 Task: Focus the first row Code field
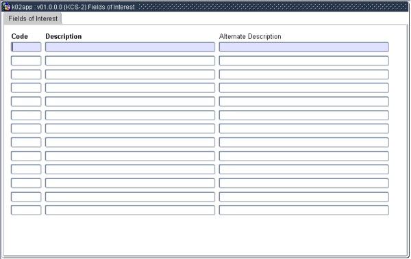click(x=26, y=47)
